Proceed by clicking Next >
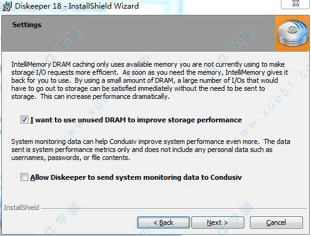 (x=218, y=222)
